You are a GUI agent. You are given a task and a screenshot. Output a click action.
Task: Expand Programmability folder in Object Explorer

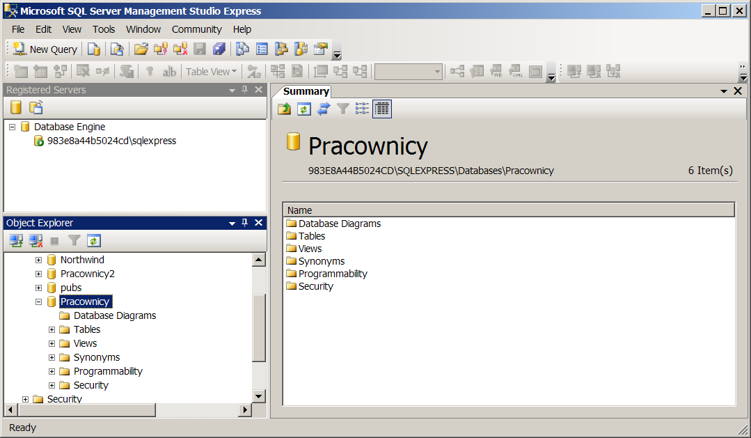click(x=52, y=371)
